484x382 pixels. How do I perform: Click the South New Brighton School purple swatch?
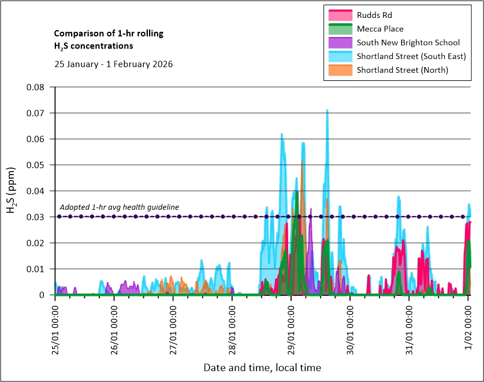pos(340,43)
